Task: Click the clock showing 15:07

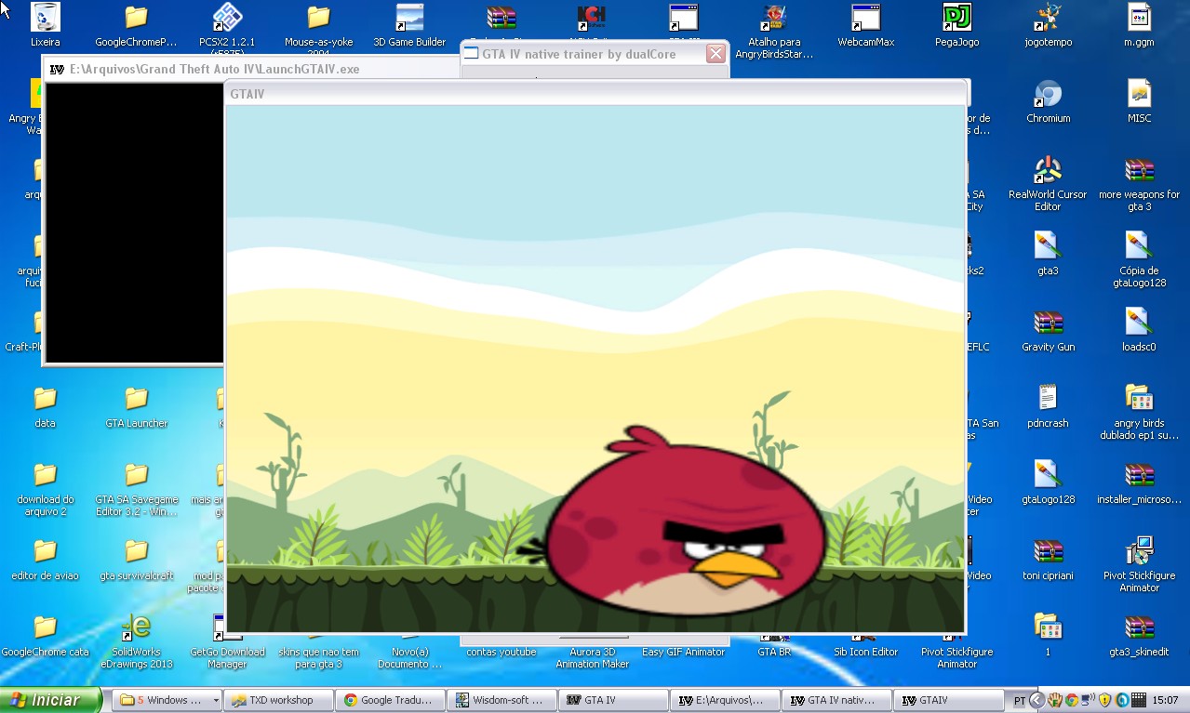Action: [x=1165, y=700]
